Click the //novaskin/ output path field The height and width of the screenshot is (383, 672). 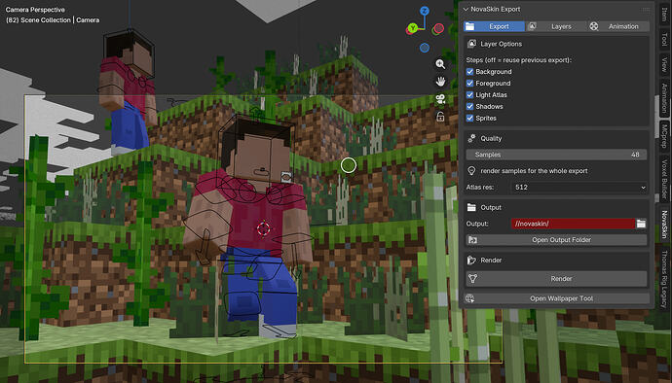point(573,224)
